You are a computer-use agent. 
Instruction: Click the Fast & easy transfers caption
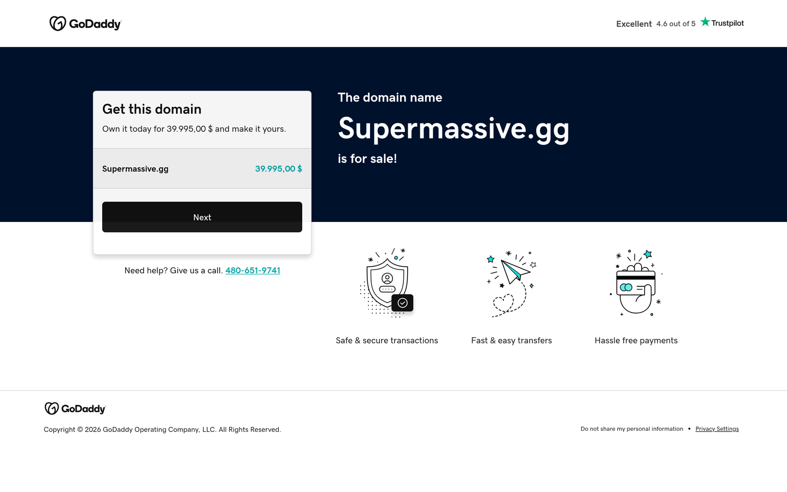pyautogui.click(x=512, y=341)
